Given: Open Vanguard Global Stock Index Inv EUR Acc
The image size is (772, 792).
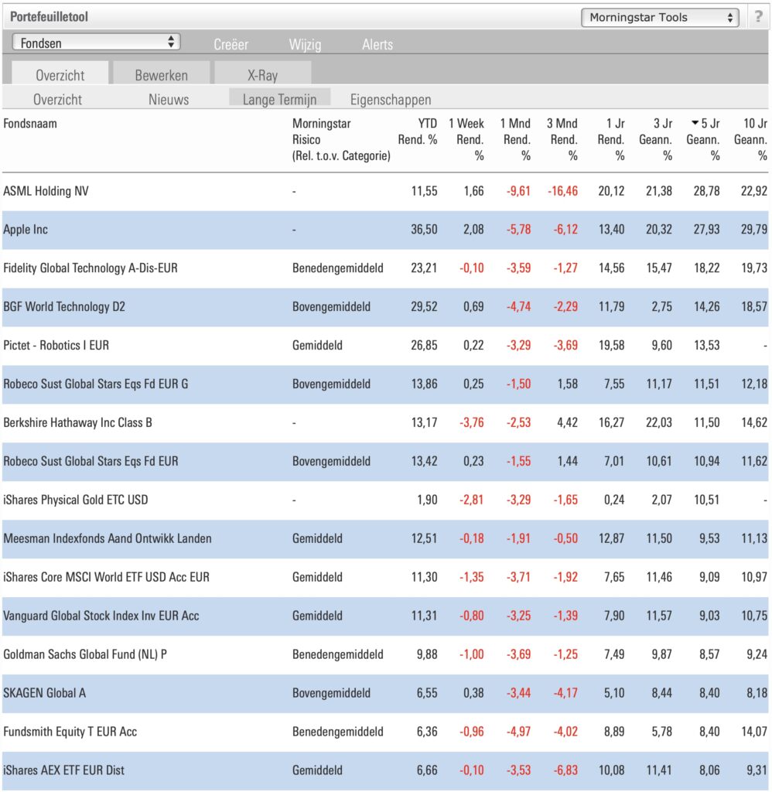Looking at the screenshot, I should point(101,616).
